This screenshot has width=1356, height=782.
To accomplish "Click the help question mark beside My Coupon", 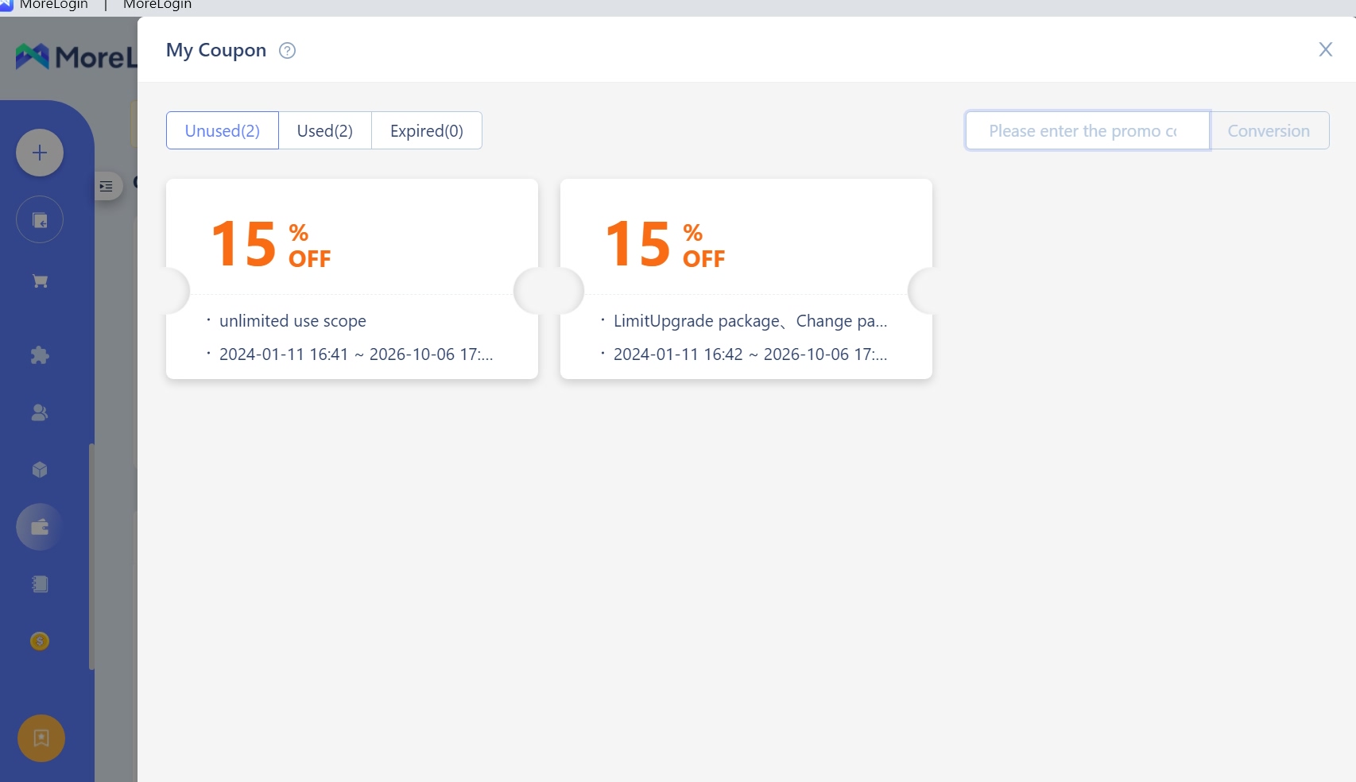I will coord(288,51).
